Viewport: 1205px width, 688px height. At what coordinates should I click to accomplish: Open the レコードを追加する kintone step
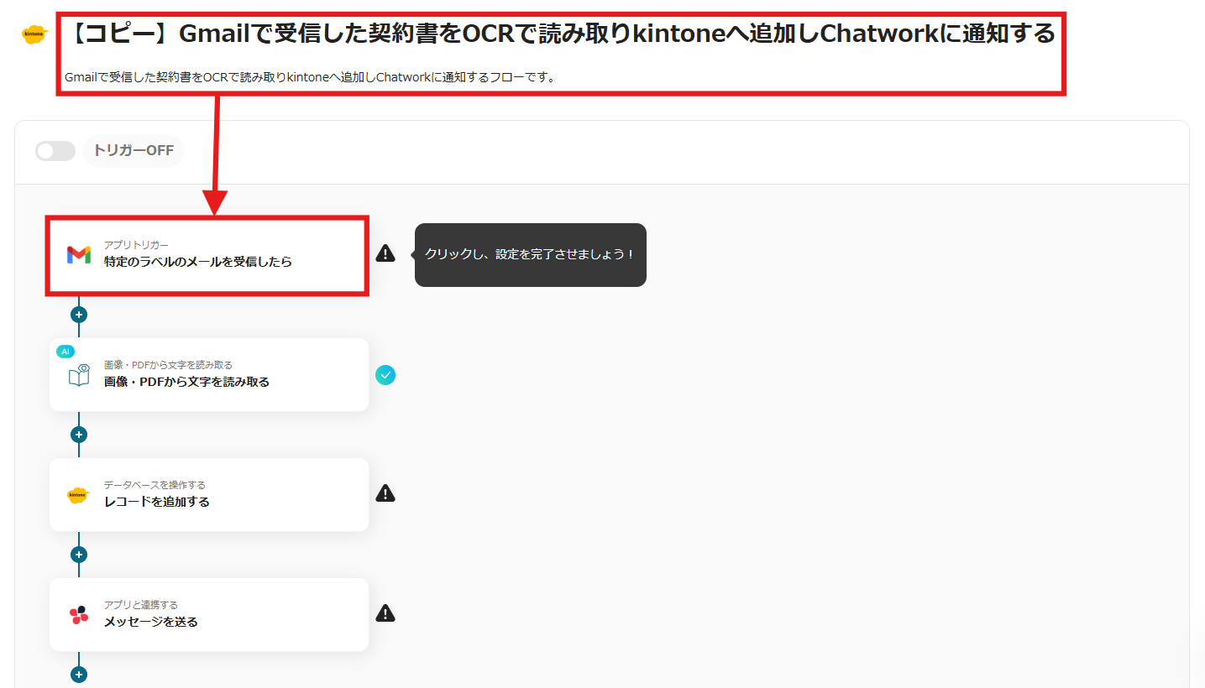click(209, 495)
